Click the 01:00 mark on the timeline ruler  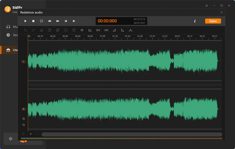[x=103, y=36]
